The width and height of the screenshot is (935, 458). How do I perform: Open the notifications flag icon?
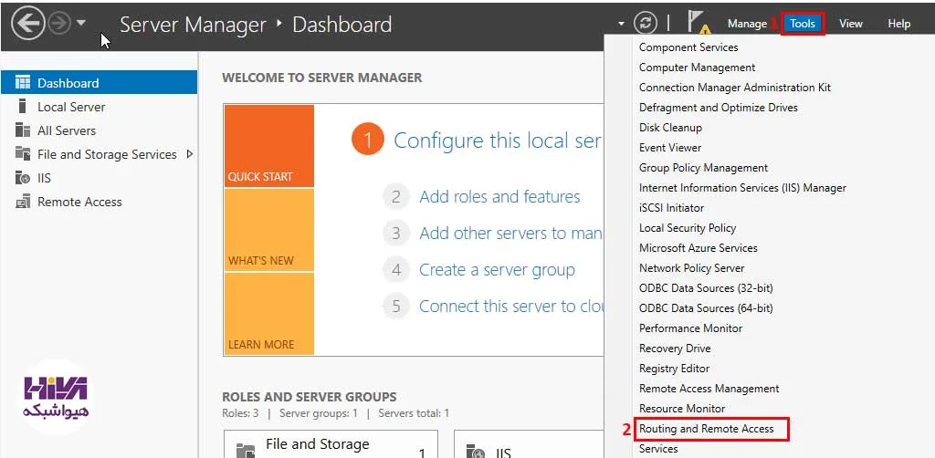698,23
